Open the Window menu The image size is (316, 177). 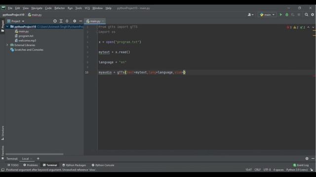98,8
